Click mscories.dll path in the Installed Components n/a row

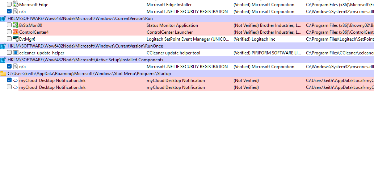pos(340,67)
